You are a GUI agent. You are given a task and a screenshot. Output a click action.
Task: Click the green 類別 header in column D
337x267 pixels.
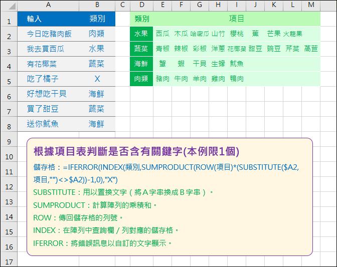(x=141, y=19)
